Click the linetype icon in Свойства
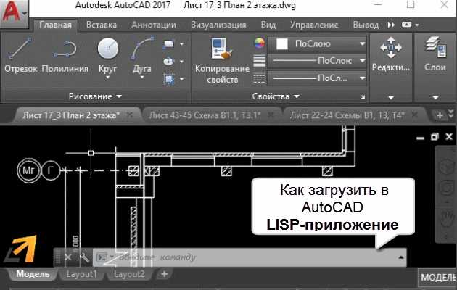 260,78
